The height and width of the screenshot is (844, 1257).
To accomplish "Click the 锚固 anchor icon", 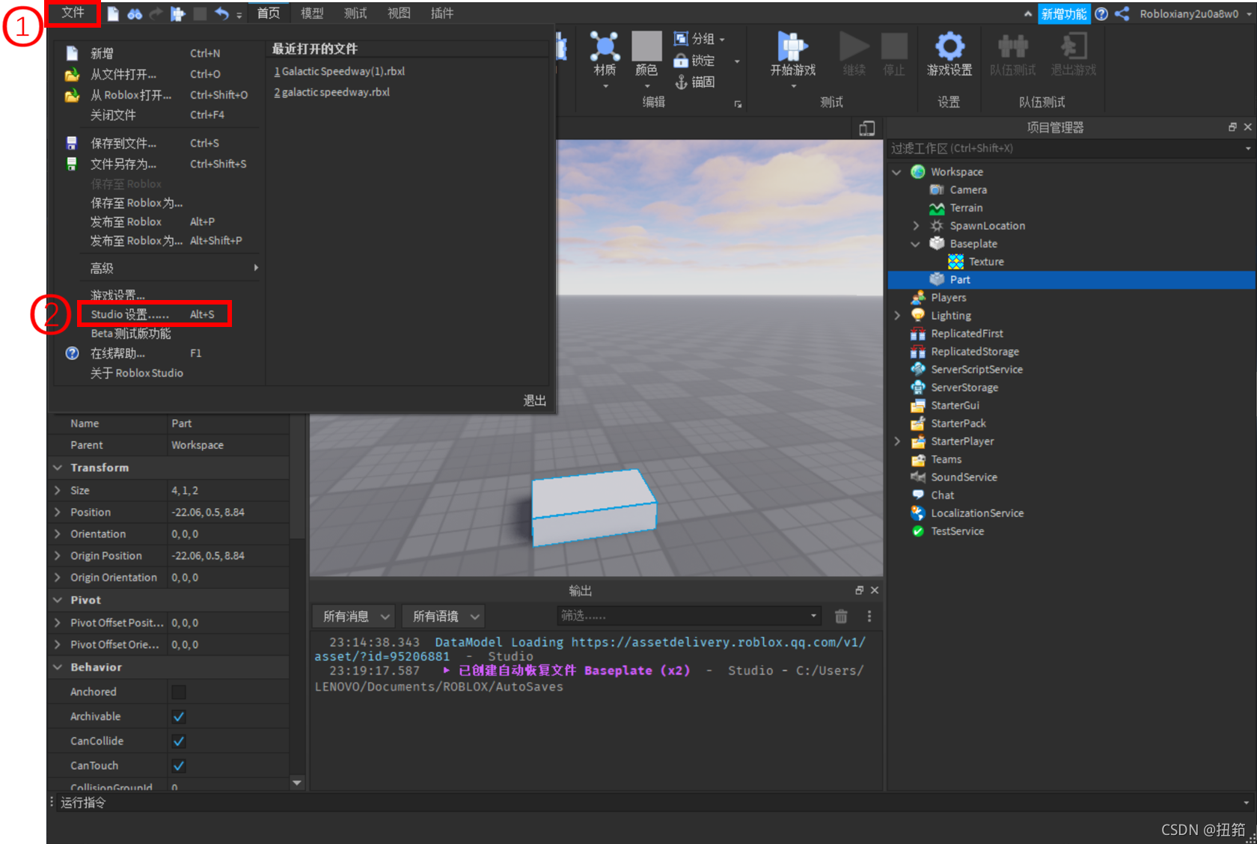I will (681, 82).
